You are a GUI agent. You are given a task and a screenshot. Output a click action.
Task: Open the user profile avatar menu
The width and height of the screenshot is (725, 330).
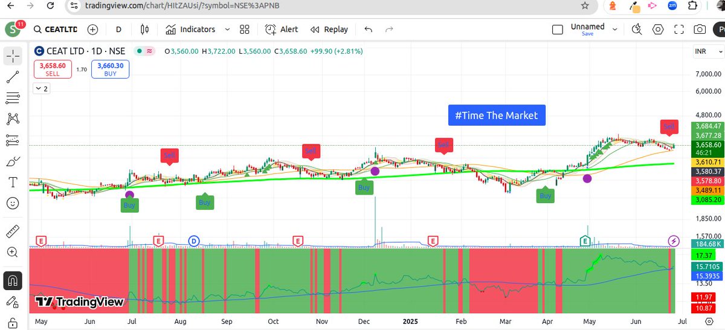[13, 29]
